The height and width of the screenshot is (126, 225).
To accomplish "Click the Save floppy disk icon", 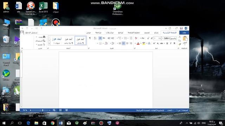I will pyautogui.click(x=181, y=28).
